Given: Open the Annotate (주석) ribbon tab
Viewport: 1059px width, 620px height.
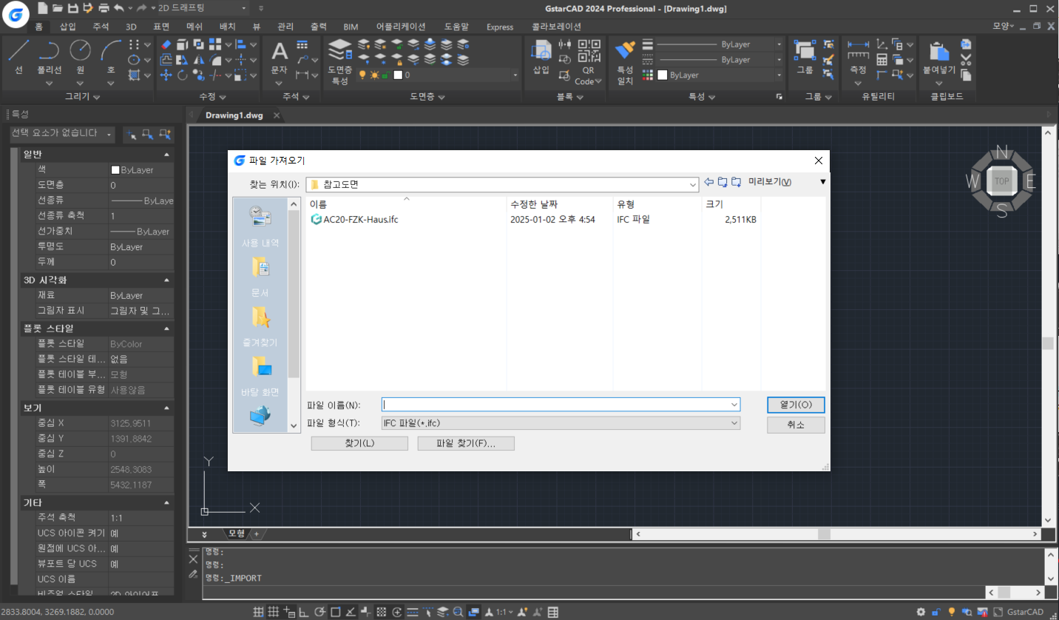Looking at the screenshot, I should [101, 27].
